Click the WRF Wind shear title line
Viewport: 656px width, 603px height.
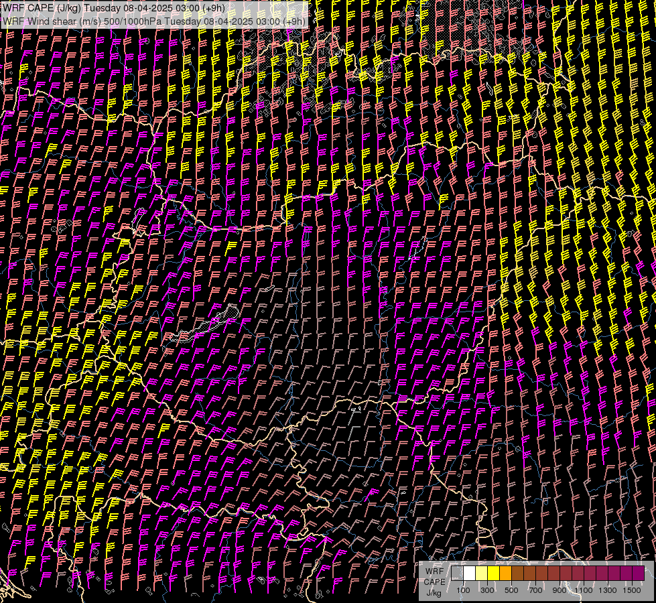153,21
